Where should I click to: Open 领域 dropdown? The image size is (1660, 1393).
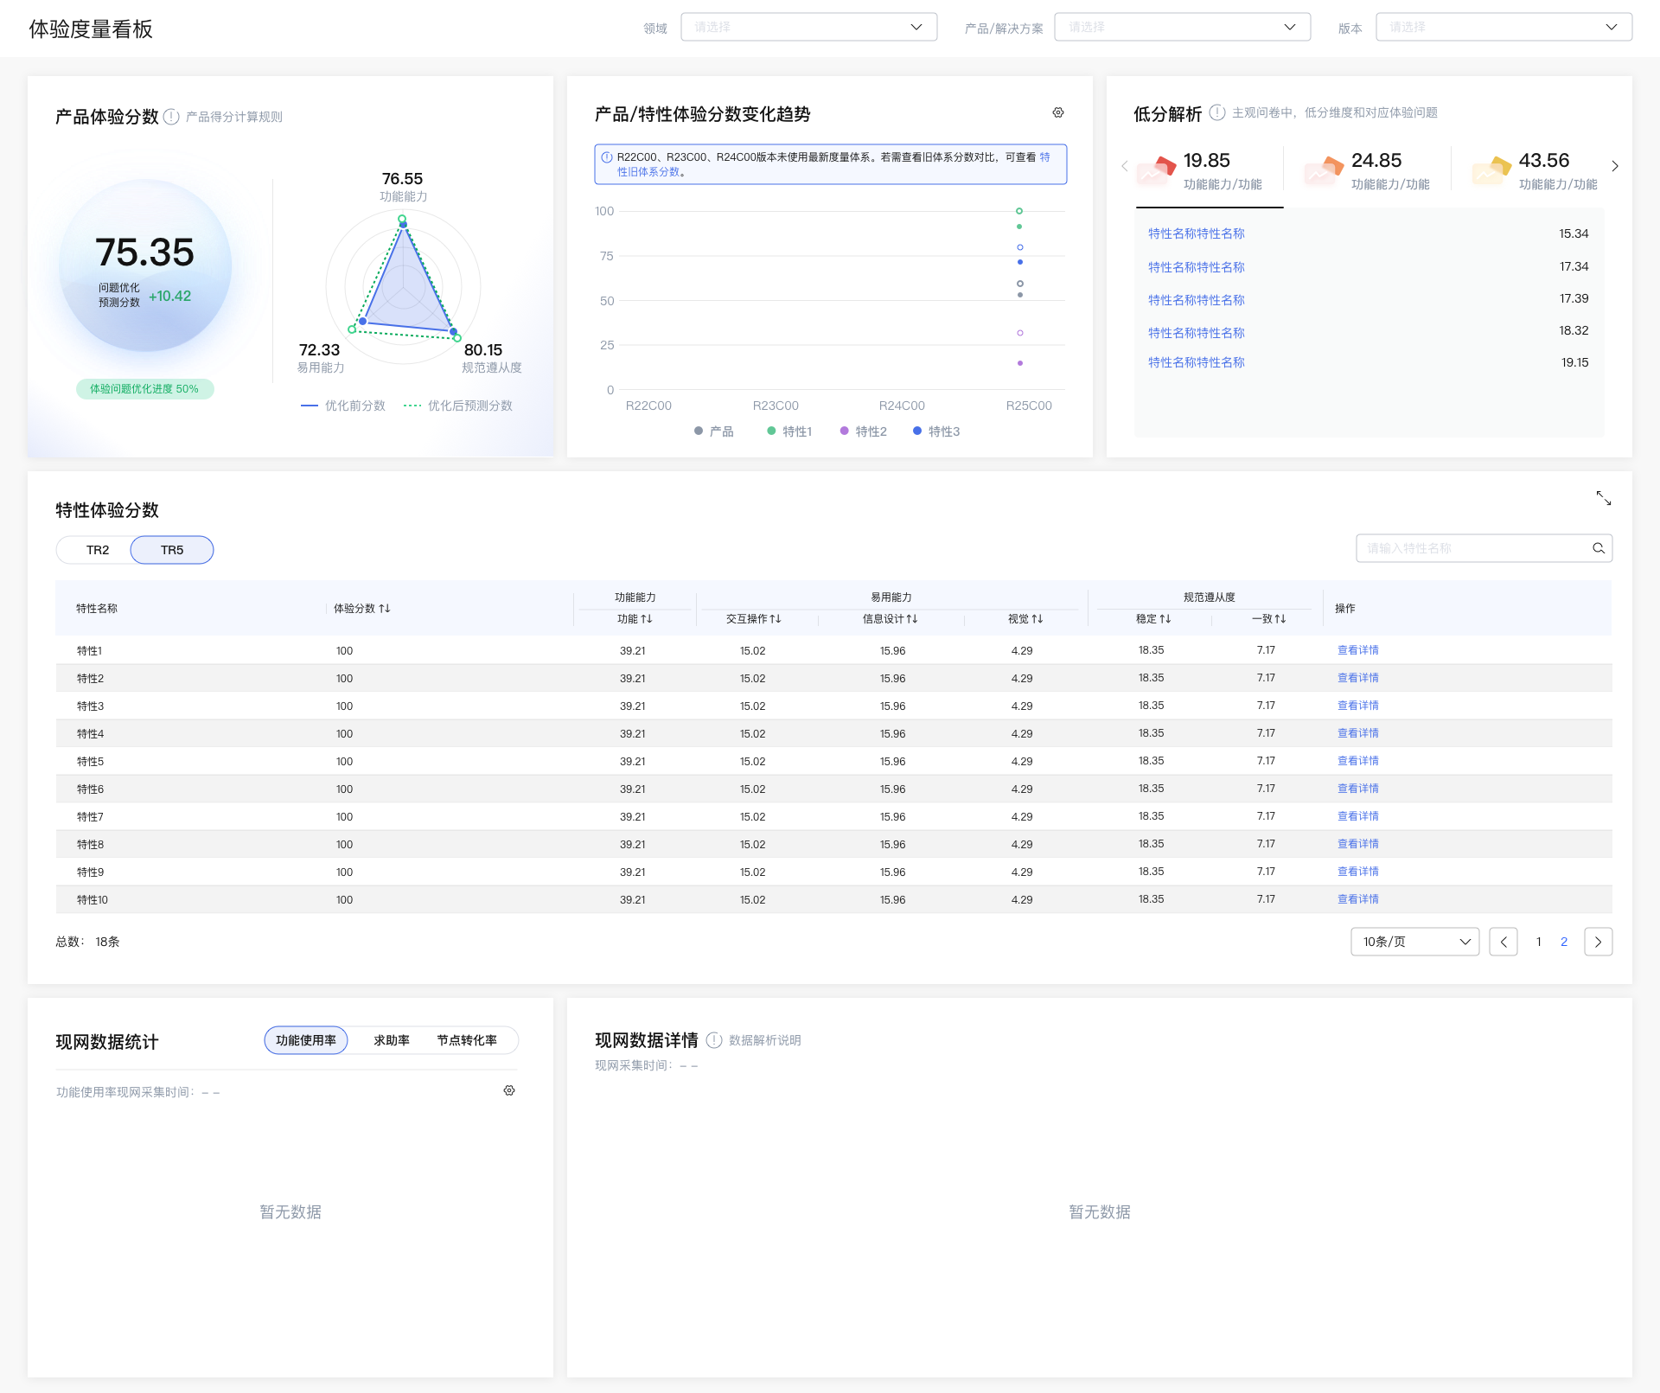pyautogui.click(x=808, y=27)
